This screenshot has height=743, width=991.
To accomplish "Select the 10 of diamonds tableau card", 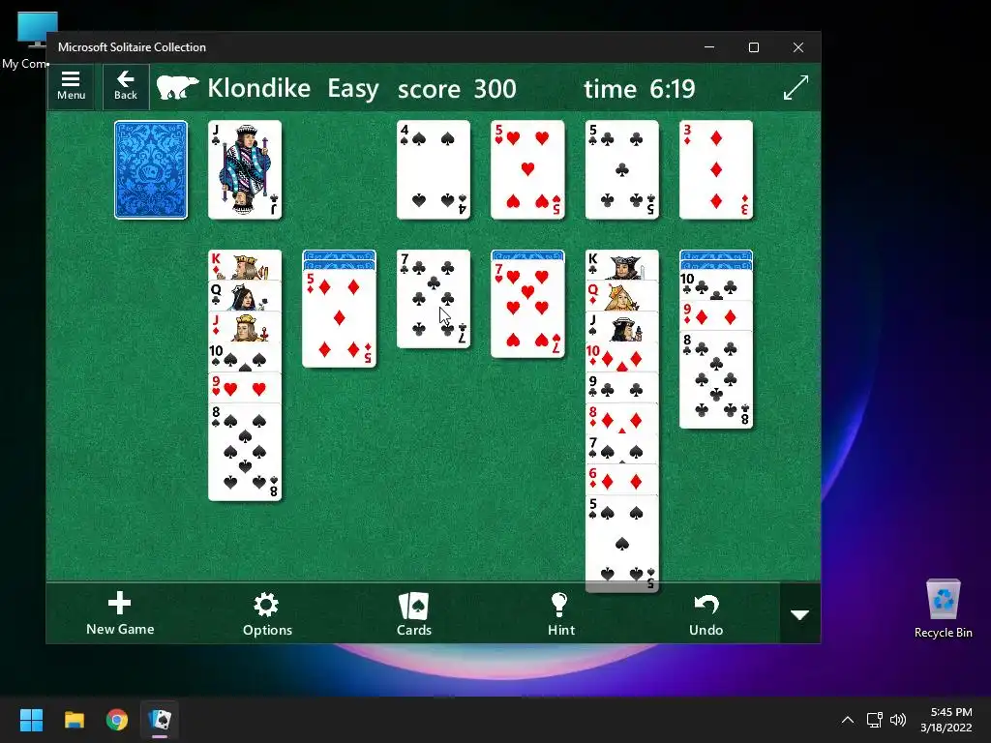I will pos(622,358).
